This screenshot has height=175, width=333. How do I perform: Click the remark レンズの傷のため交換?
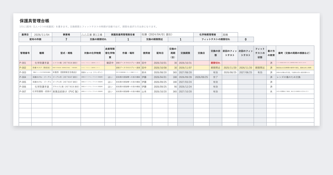click(x=295, y=77)
